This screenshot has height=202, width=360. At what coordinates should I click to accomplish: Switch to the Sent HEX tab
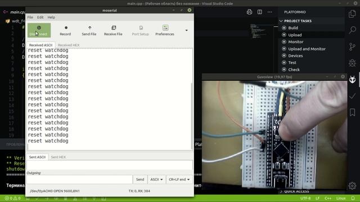pos(58,157)
